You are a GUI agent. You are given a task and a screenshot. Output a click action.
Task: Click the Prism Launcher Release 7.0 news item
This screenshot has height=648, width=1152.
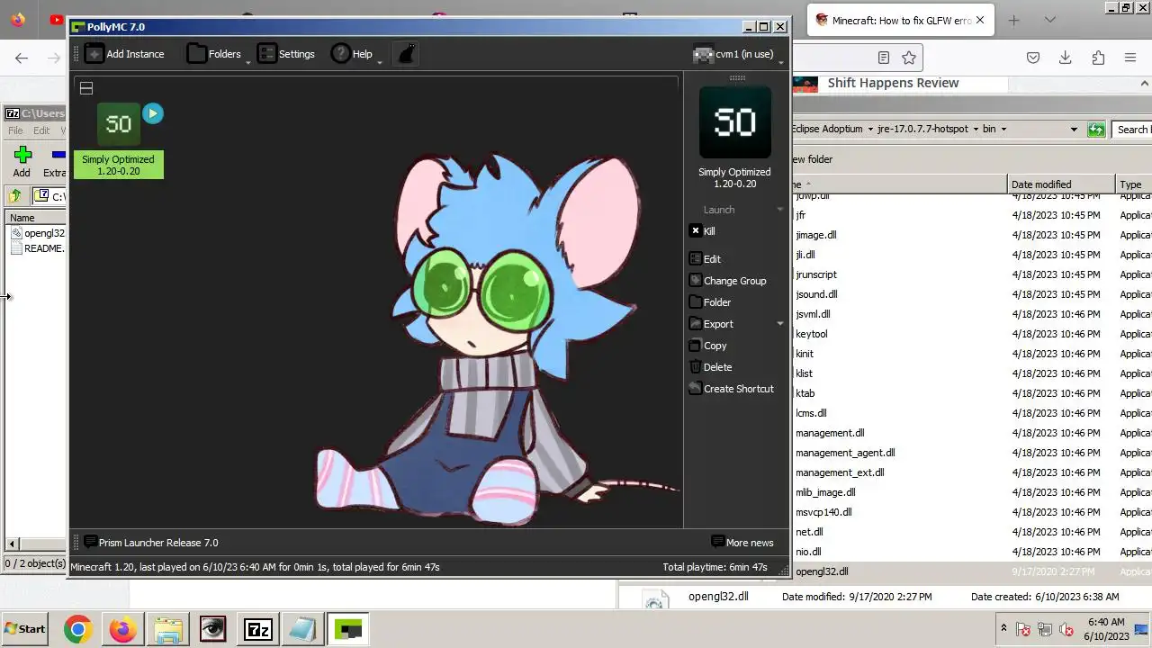click(158, 543)
